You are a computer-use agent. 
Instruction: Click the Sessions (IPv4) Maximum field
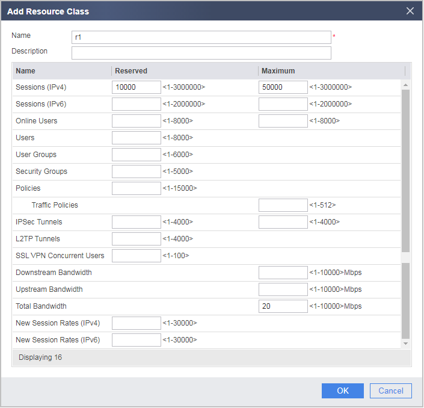[283, 87]
